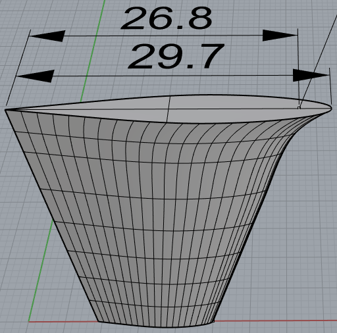Screen dimensions: 337x333
Task: Pick the small square point marker on rim
Action: click(299, 108)
